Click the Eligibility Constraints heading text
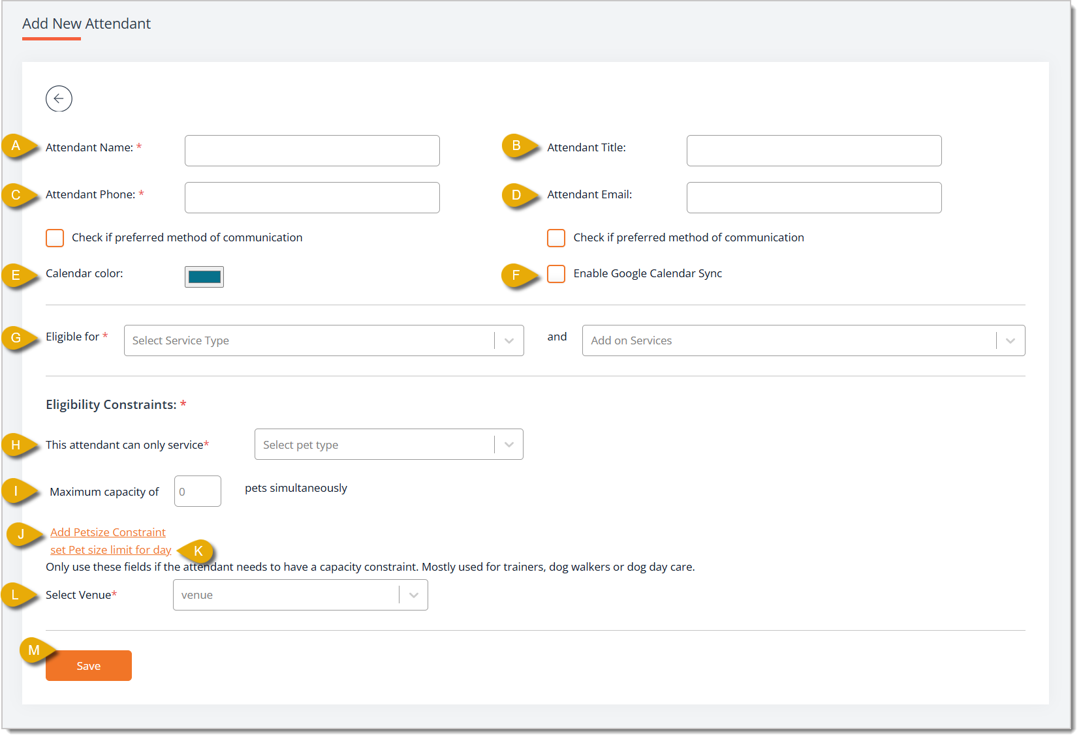 [x=111, y=404]
